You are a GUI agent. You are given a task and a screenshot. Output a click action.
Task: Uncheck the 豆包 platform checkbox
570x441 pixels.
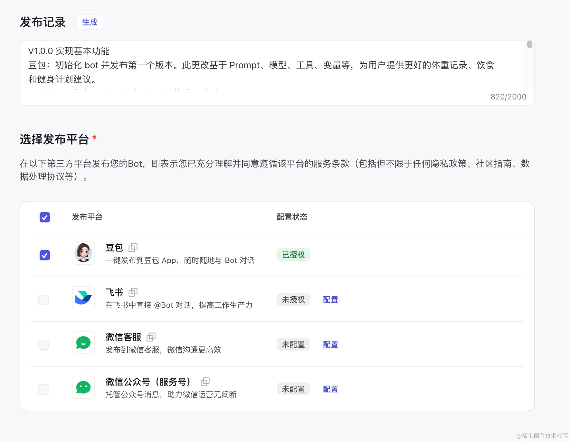[x=45, y=255]
